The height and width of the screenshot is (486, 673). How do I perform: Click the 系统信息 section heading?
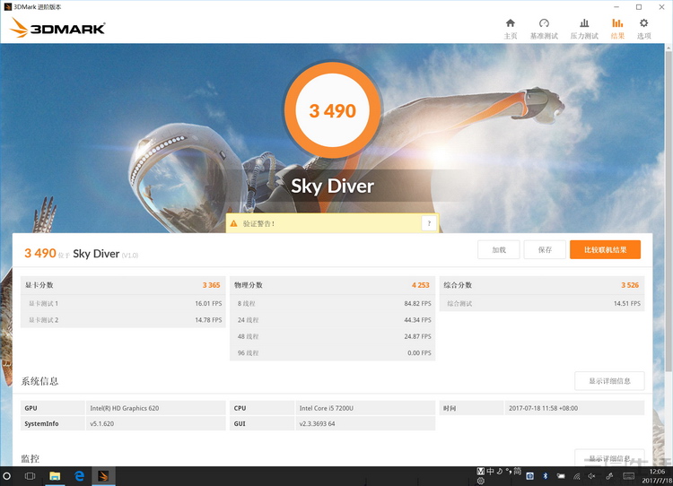click(x=39, y=381)
